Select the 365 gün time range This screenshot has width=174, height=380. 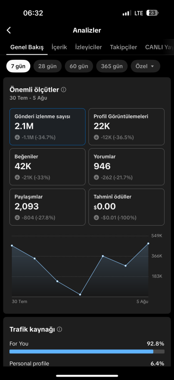click(112, 66)
